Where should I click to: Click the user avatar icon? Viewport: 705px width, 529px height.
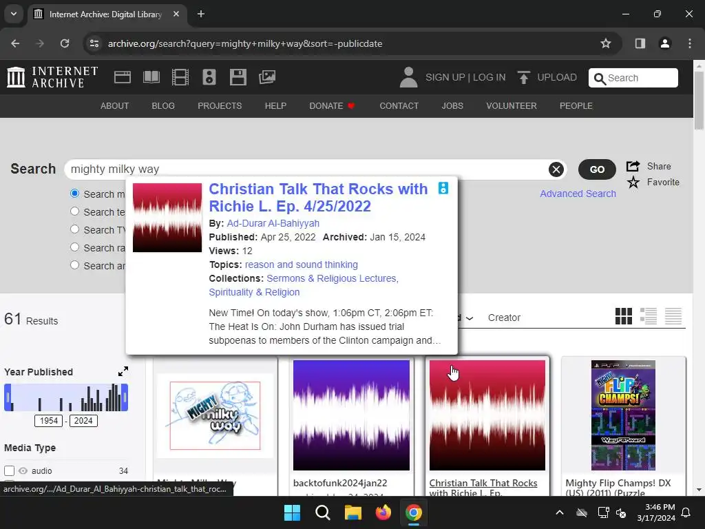[408, 77]
